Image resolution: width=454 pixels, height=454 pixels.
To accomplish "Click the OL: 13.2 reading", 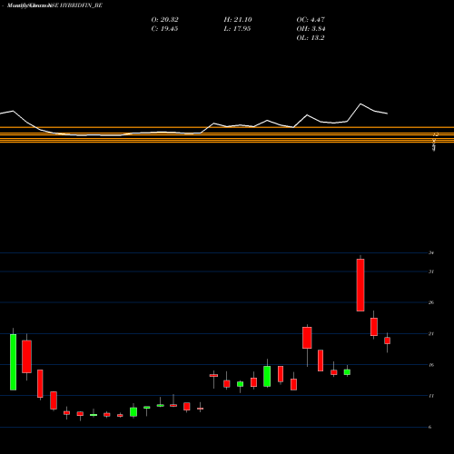I will [311, 37].
